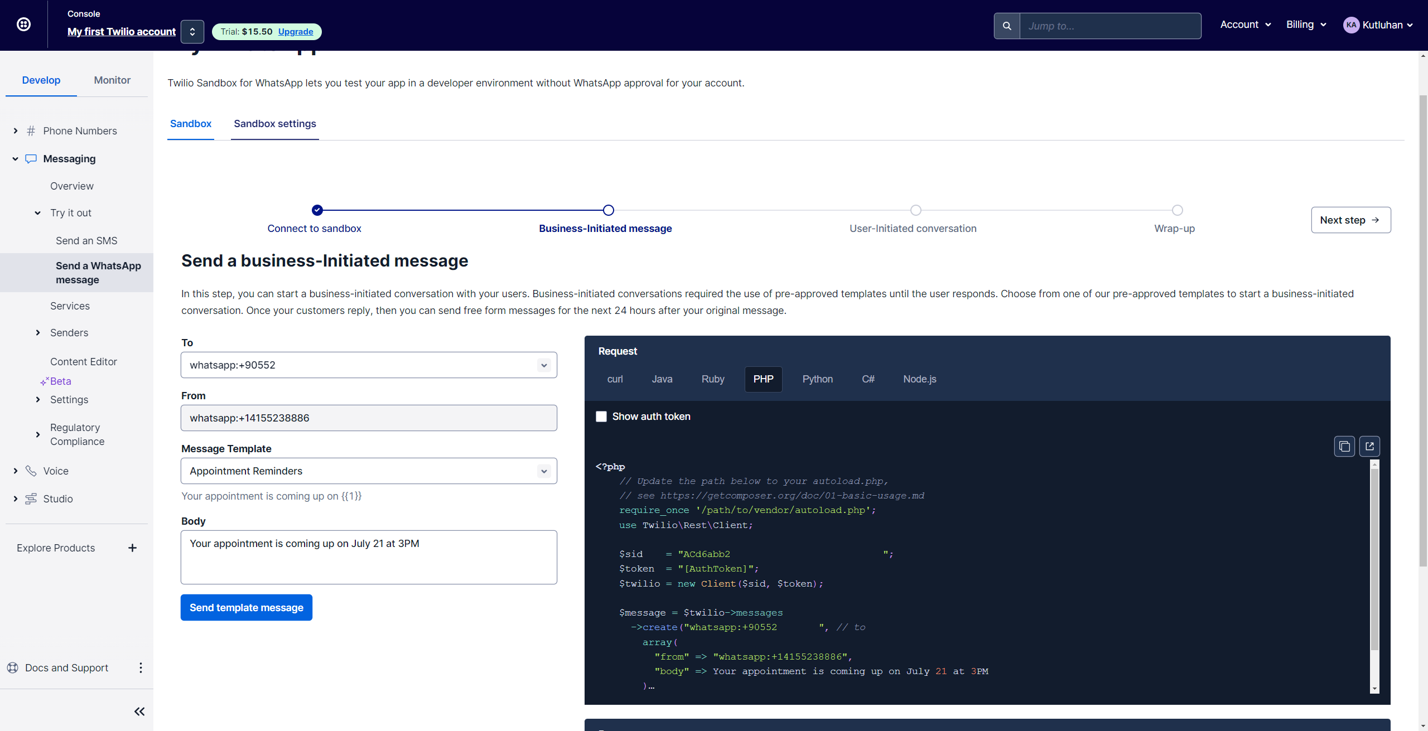Click the Explore Products label
This screenshot has width=1428, height=731.
pos(56,548)
